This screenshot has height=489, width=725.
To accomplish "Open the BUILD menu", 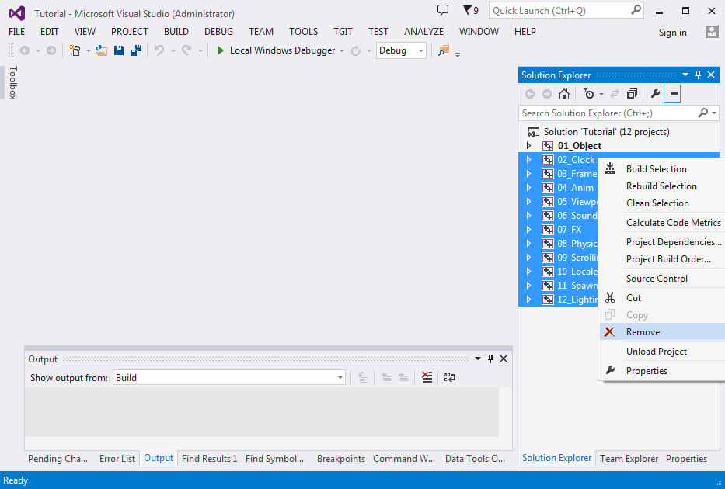I will (176, 32).
